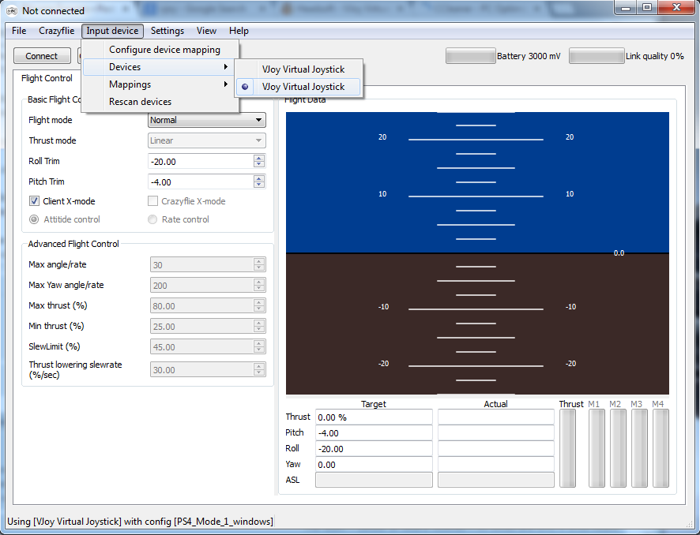Image resolution: width=700 pixels, height=535 pixels.
Task: Select the checked VJoy Virtual Joystick entry
Action: click(x=303, y=87)
